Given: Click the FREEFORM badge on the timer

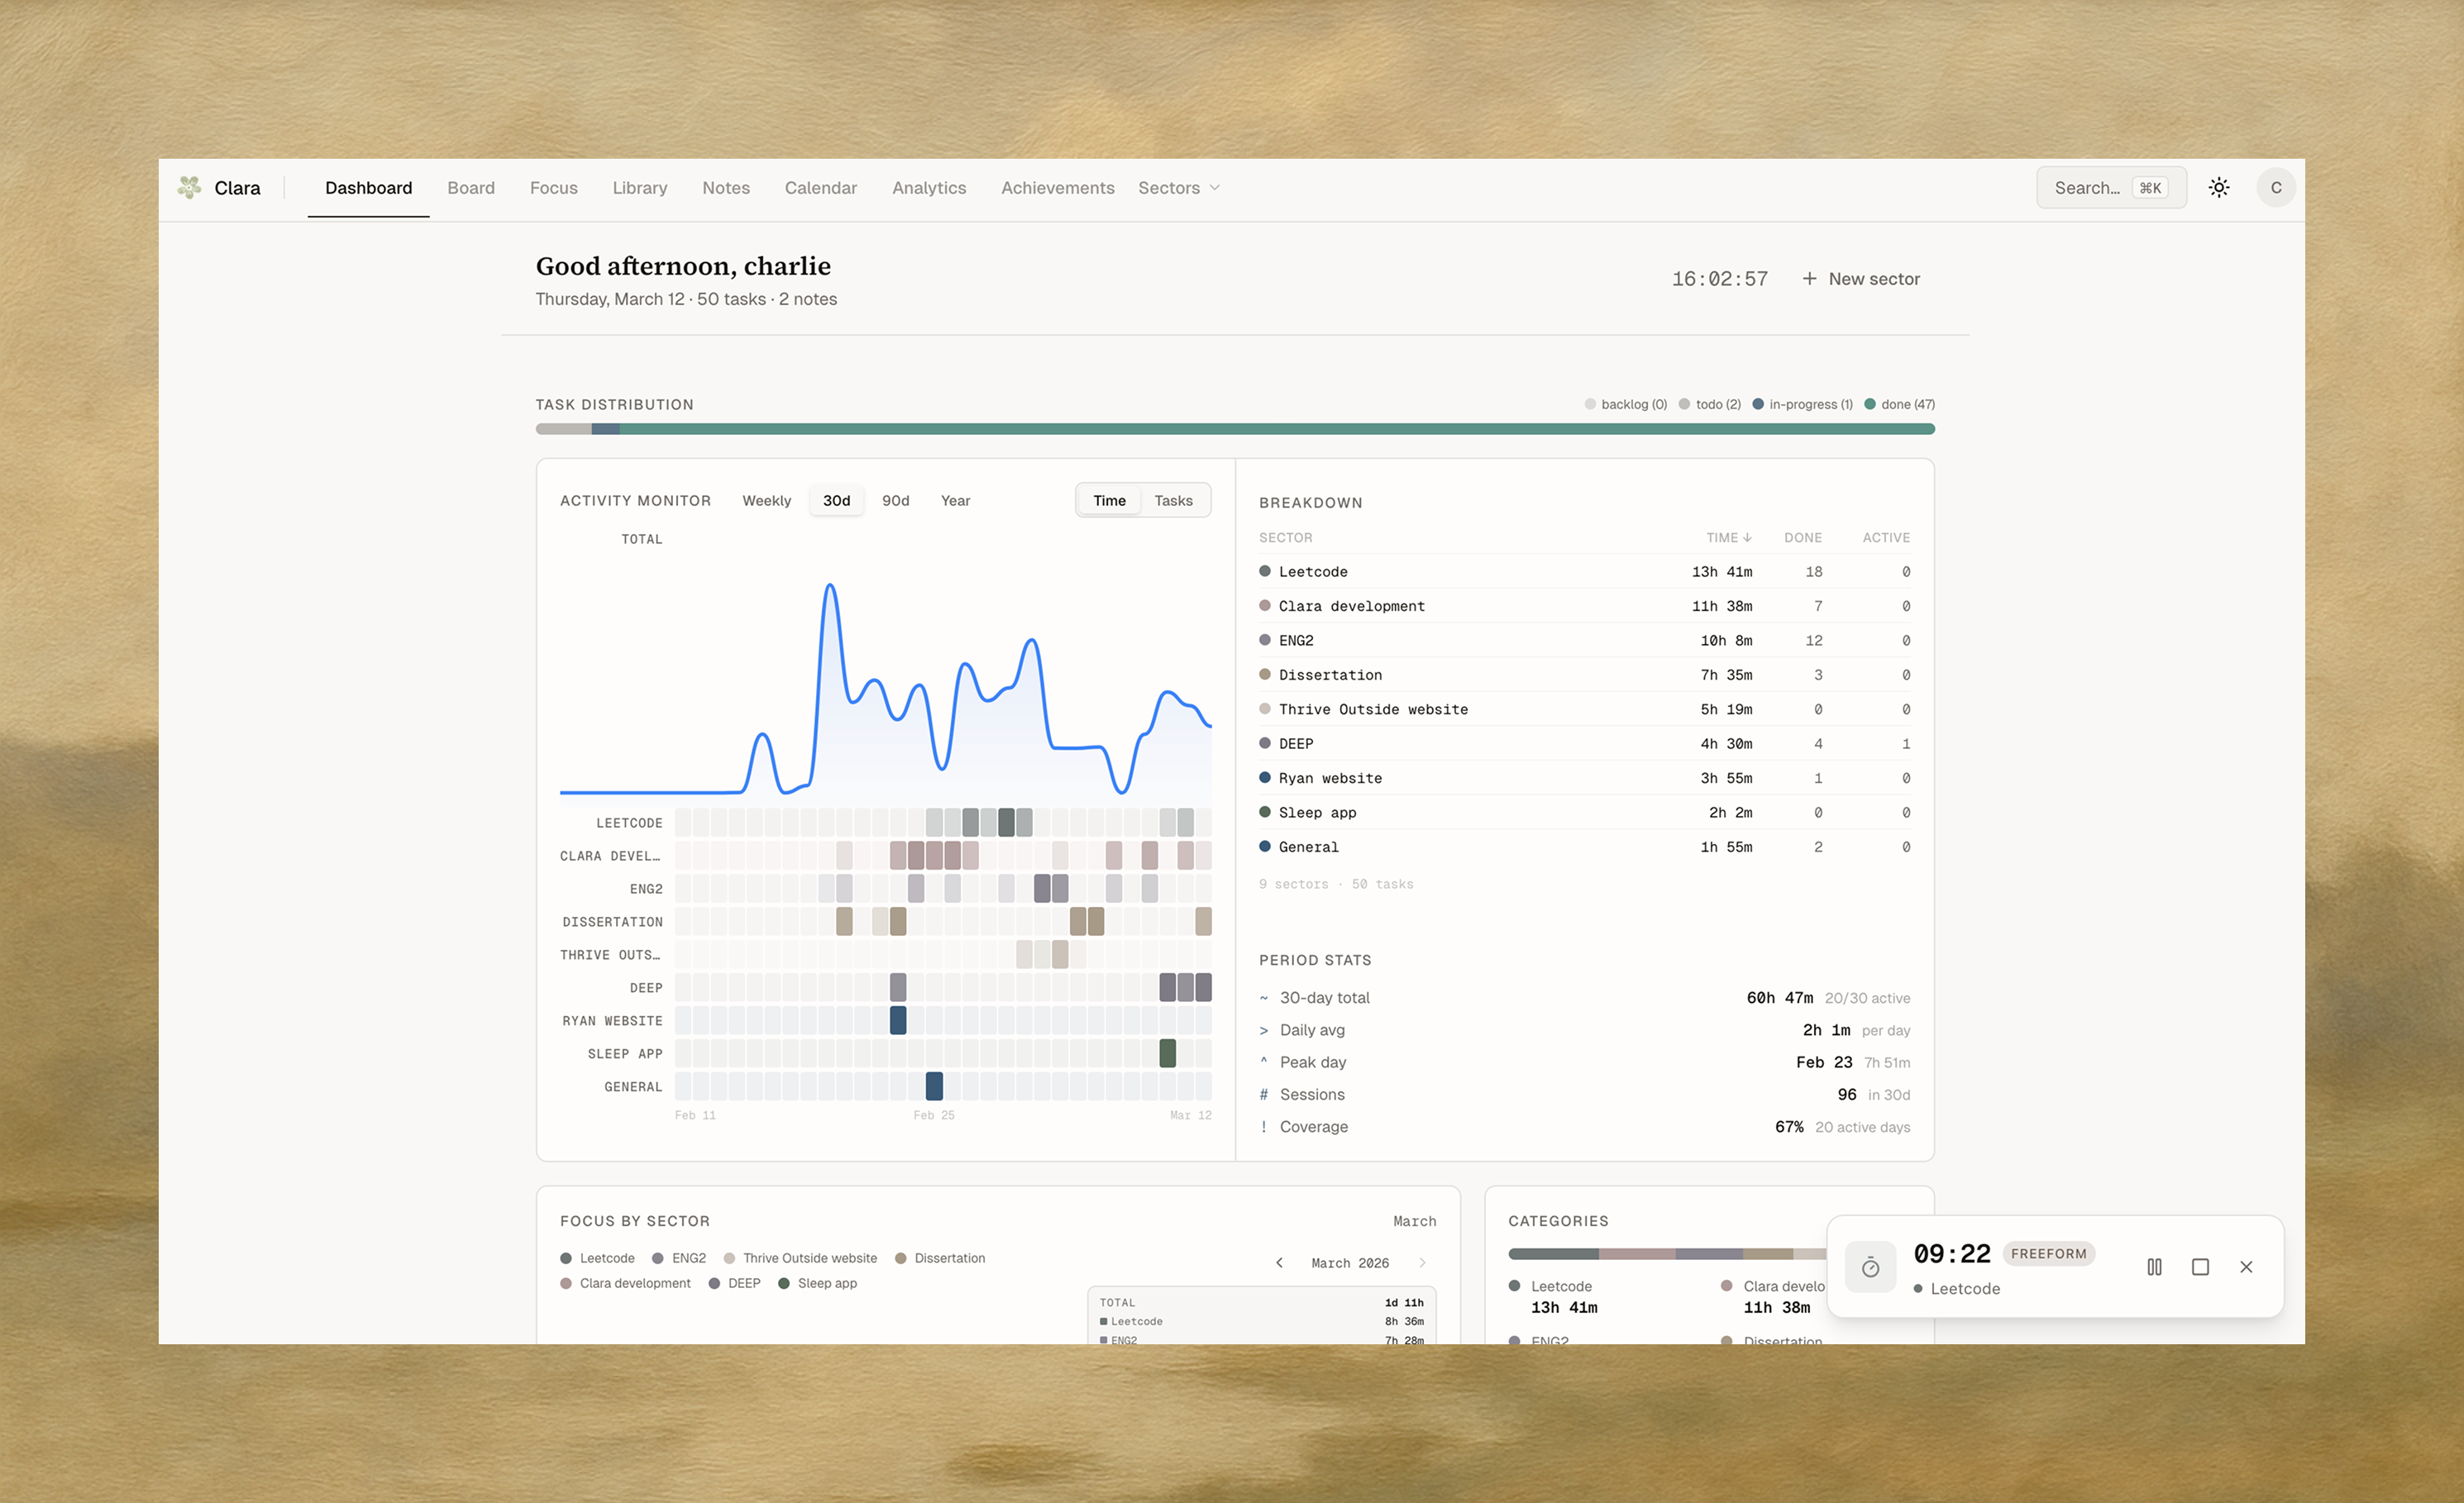Looking at the screenshot, I should (x=2048, y=1253).
